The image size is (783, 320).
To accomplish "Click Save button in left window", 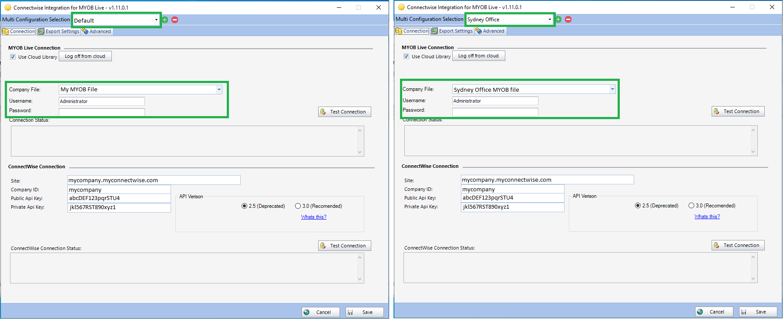I will 365,312.
